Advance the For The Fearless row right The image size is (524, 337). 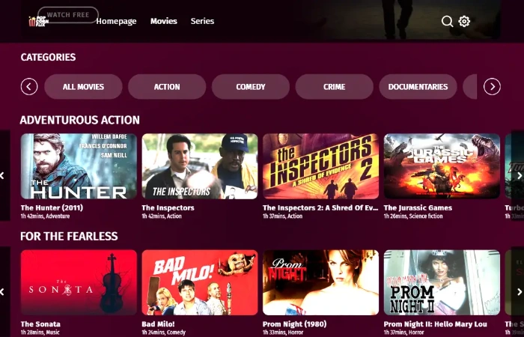520,292
